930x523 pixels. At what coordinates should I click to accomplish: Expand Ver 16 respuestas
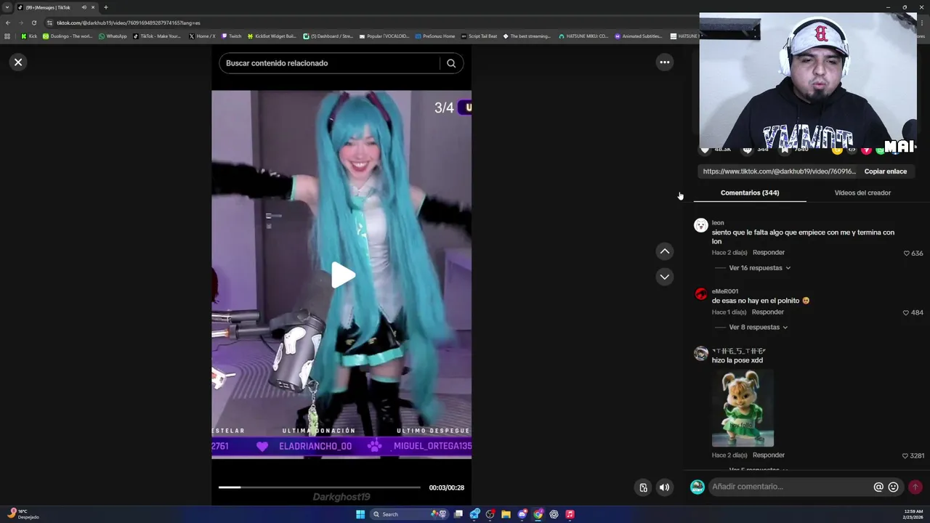[x=759, y=268]
